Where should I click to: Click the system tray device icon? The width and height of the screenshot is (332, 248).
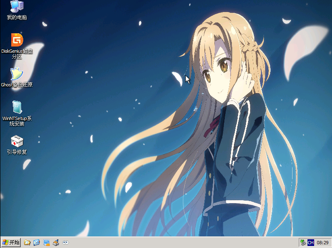click(303, 242)
